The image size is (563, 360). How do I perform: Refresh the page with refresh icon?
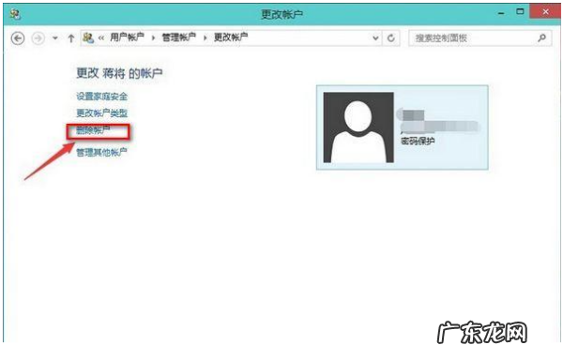tap(391, 37)
